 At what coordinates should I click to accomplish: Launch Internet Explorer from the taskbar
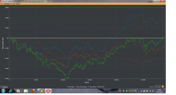tap(11, 91)
